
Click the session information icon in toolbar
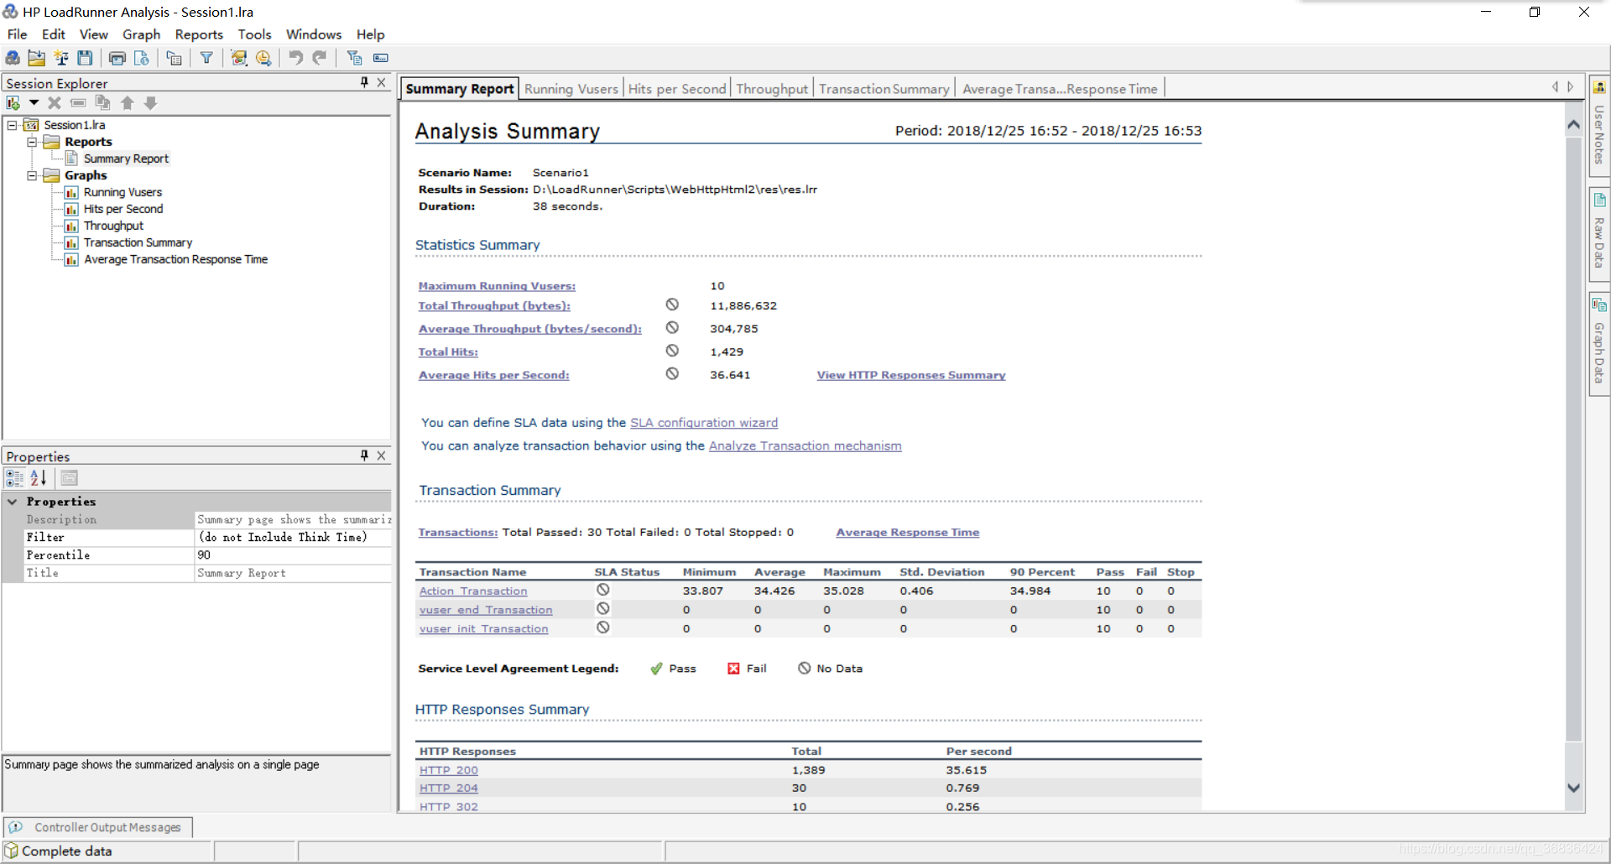click(174, 58)
